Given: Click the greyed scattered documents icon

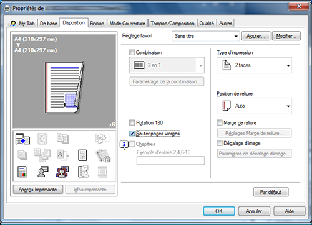Looking at the screenshot, I should click(x=42, y=155).
